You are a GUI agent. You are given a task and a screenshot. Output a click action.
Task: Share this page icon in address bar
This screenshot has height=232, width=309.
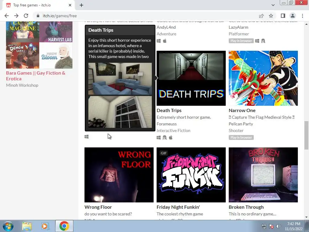pos(261,16)
